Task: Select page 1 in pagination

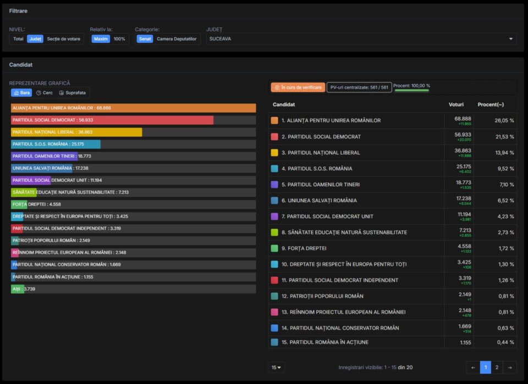Action: coord(485,368)
